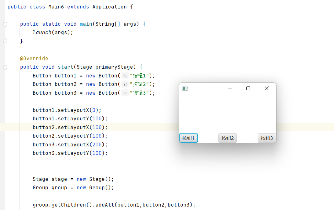Click the Application superclass name
Screen dimensions: 334x210
point(110,7)
